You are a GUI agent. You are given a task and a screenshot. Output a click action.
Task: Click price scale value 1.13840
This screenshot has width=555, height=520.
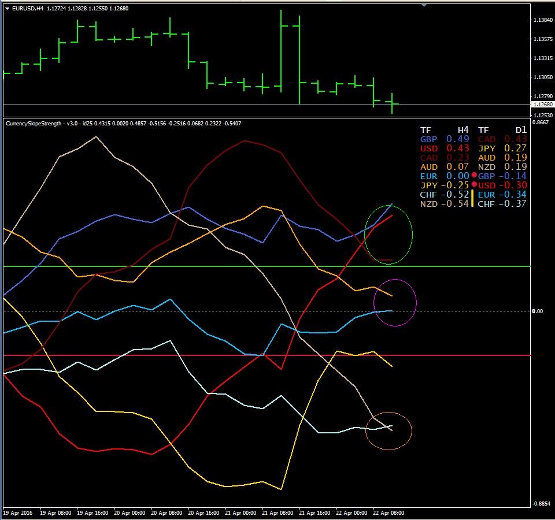click(x=543, y=20)
